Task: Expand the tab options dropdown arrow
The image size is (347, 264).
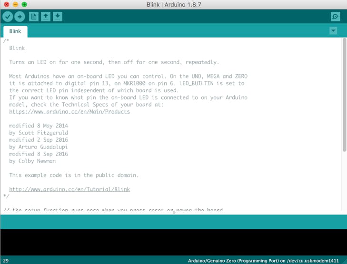Action: click(333, 31)
